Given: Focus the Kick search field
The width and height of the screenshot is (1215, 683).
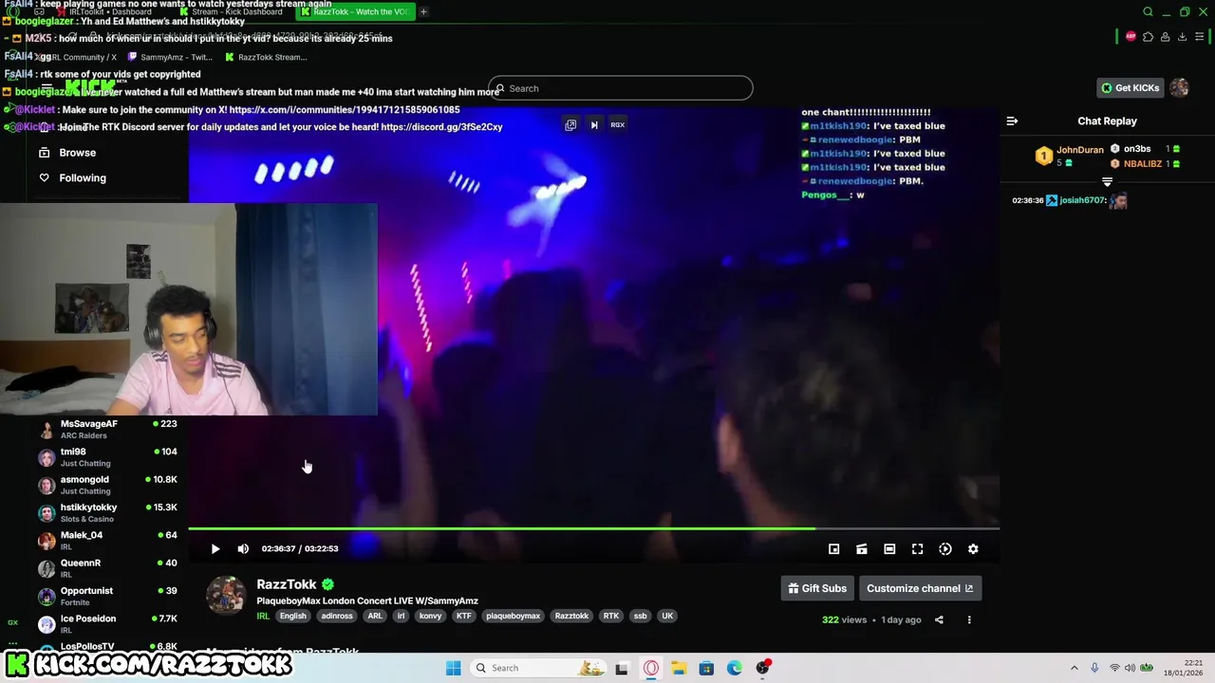Looking at the screenshot, I should (621, 88).
